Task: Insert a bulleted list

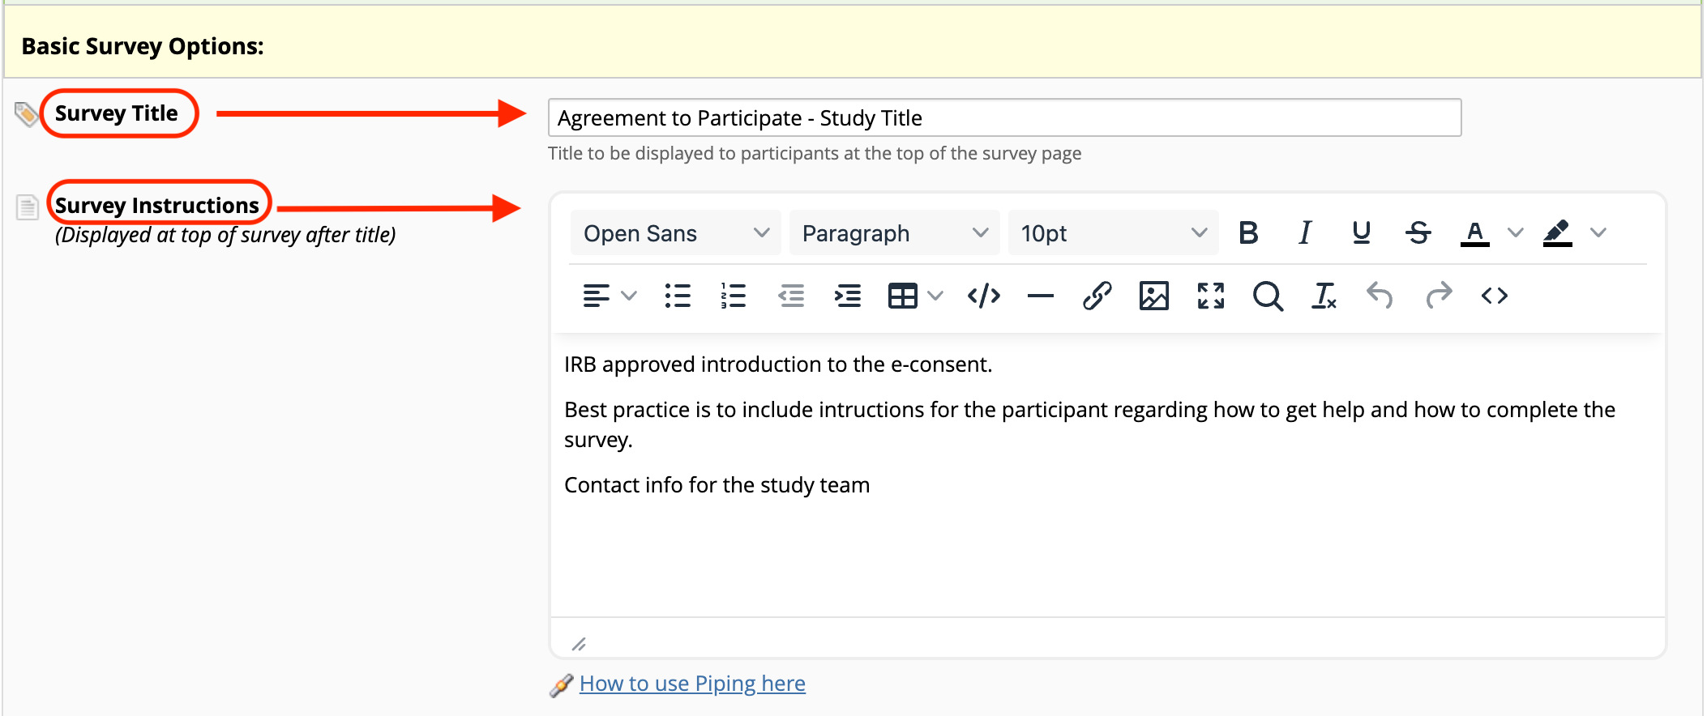Action: point(678,296)
